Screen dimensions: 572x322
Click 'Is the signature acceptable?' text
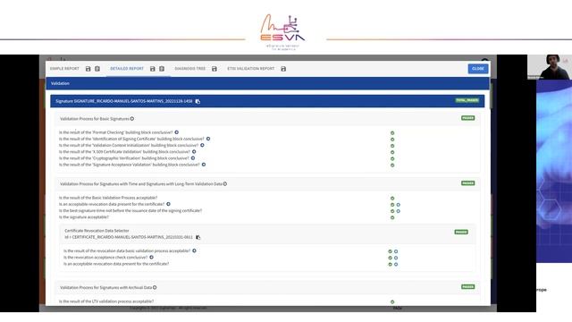pos(84,217)
